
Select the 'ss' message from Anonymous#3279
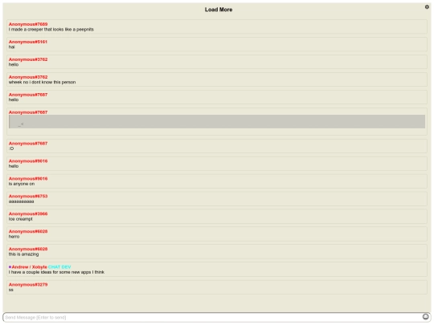(10, 290)
